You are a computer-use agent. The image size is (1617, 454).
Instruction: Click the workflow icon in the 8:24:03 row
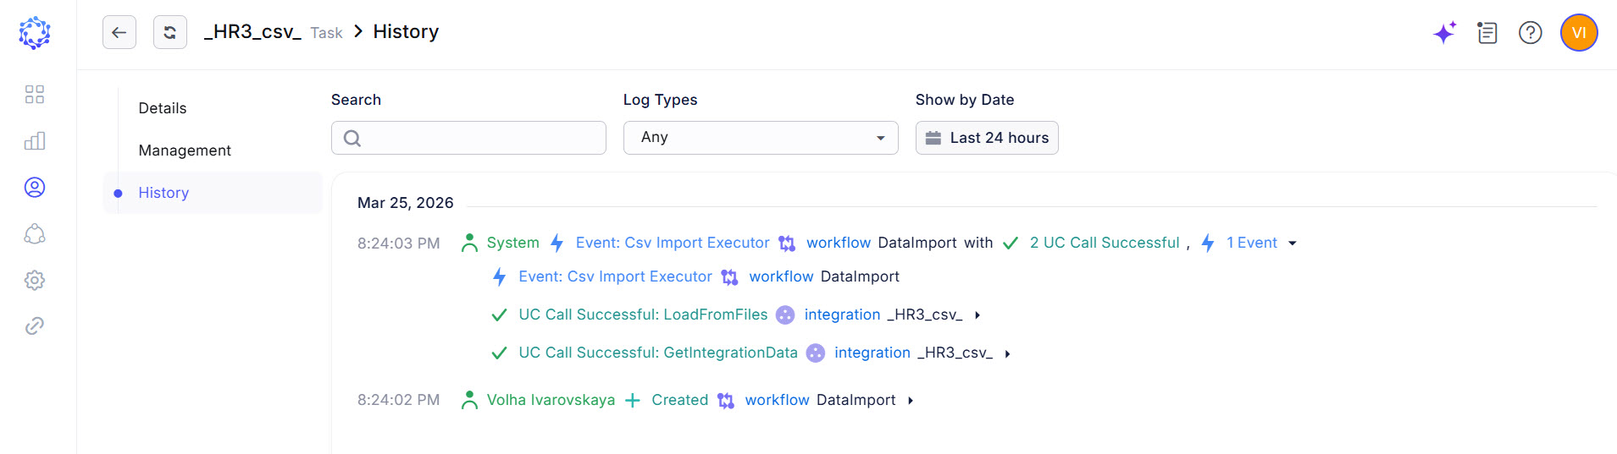point(787,243)
